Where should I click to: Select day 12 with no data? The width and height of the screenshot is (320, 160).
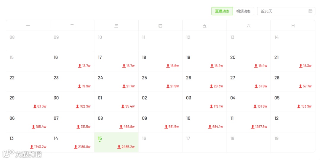293,122
